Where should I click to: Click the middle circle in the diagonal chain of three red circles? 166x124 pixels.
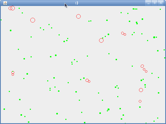[x=144, y=69]
